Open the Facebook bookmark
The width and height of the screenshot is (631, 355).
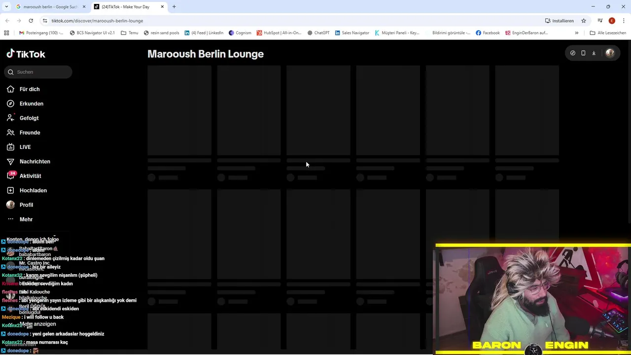[x=488, y=33]
